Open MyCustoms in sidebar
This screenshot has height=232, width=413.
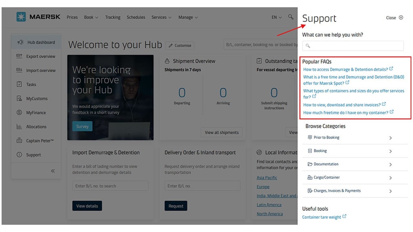[x=36, y=99]
